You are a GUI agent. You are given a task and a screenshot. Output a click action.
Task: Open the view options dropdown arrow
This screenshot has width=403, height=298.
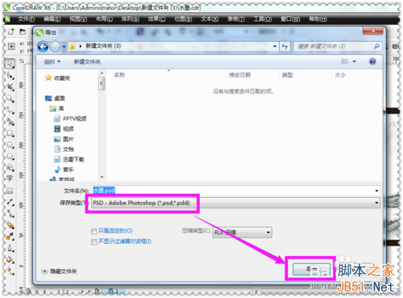[355, 61]
